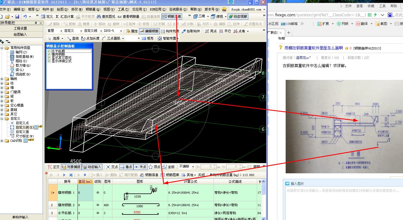Select the 点加长度 point-plus-length tool
This screenshot has height=220, width=403.
(x=91, y=38)
